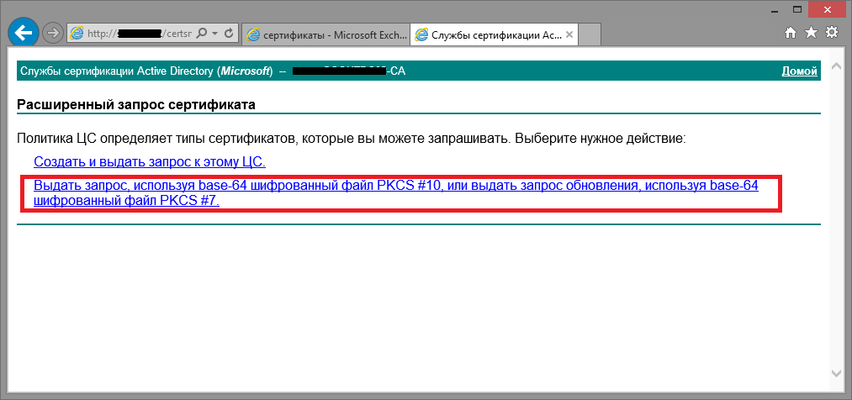Image resolution: width=852 pixels, height=400 pixels.
Task: Open a new blank tab
Action: [x=590, y=34]
